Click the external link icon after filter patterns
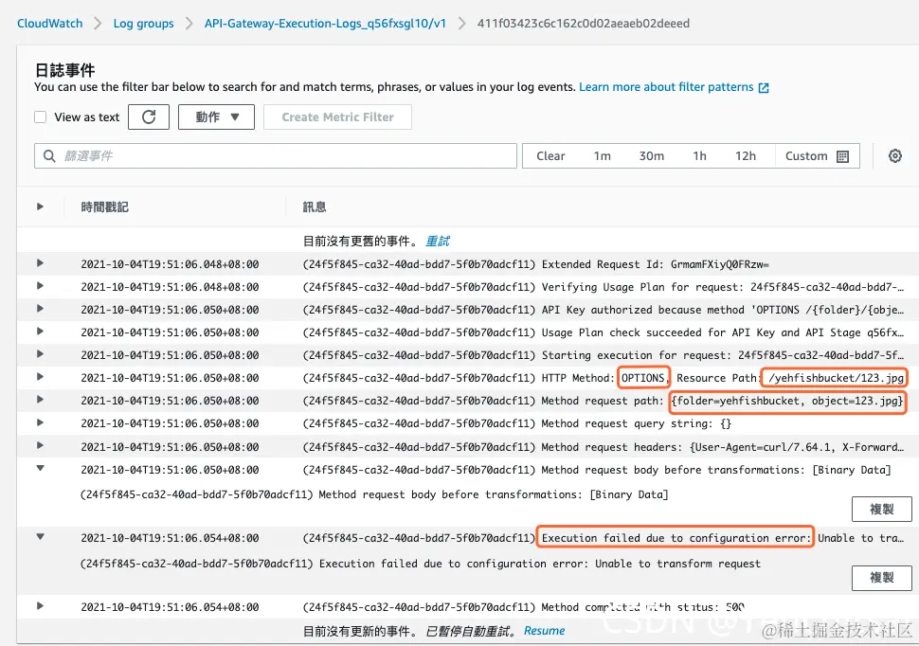The width and height of the screenshot is (919, 646). (x=764, y=88)
